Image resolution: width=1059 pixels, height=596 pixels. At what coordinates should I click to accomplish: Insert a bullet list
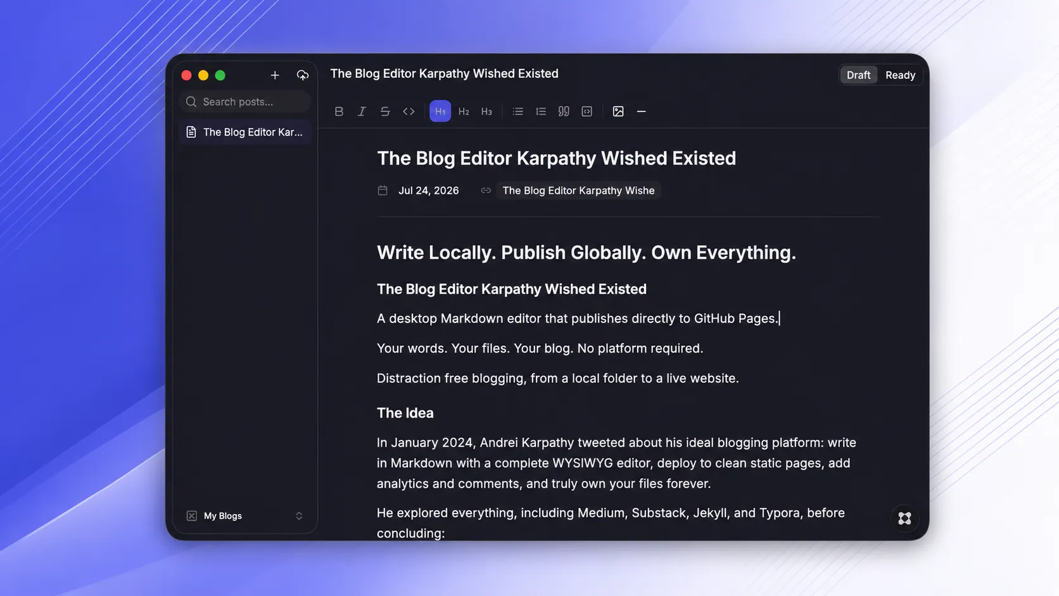[517, 111]
